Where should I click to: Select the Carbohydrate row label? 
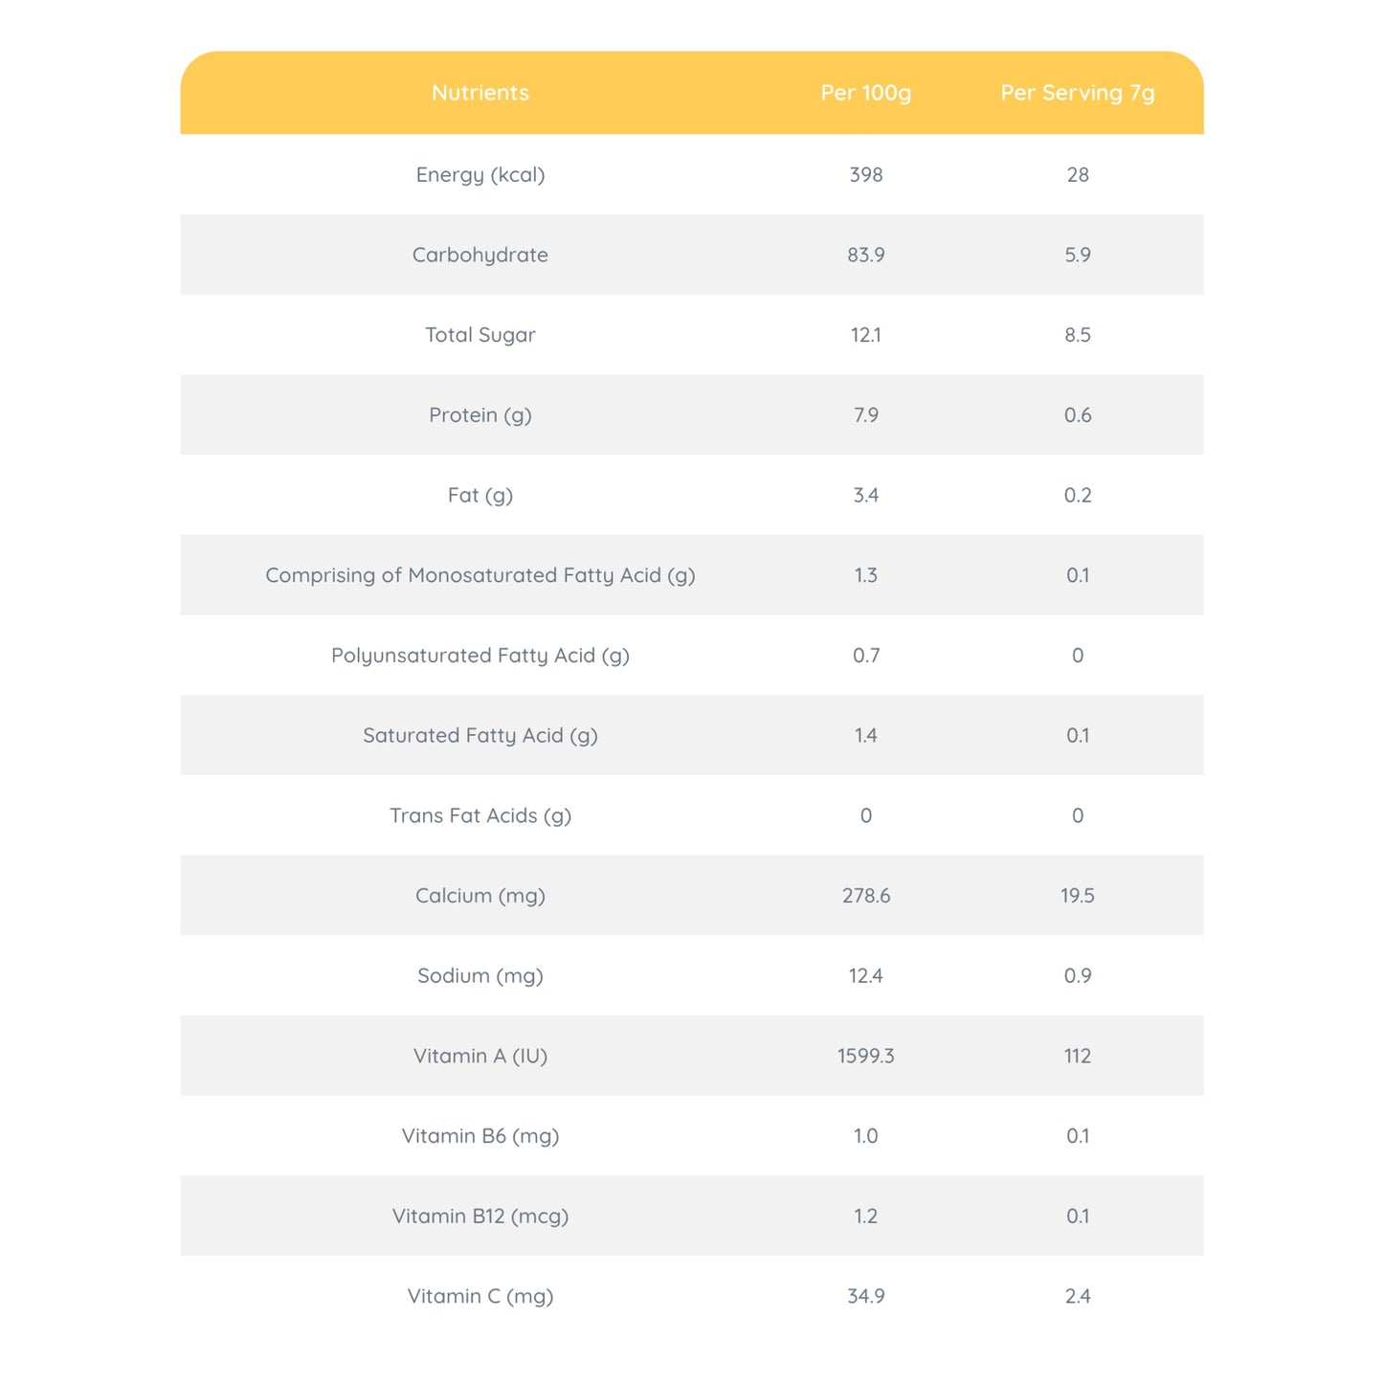click(480, 256)
